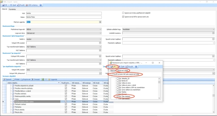Click Použít in Nastavení pro import dialog
Image resolution: width=217 pixels, height=116 pixels.
[x=129, y=67]
